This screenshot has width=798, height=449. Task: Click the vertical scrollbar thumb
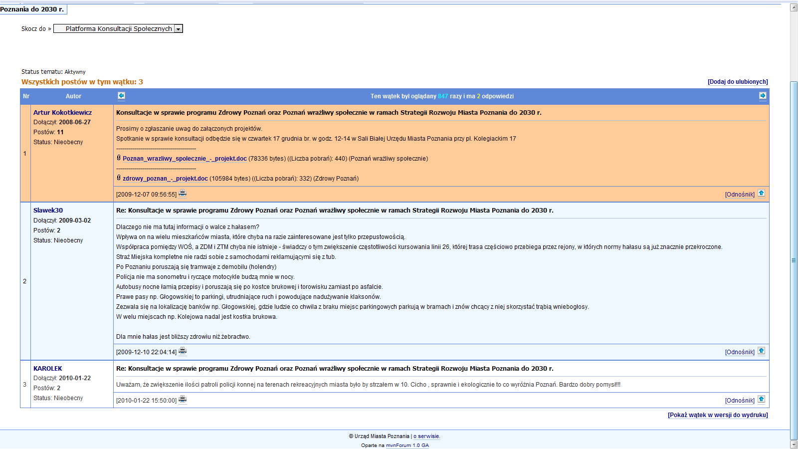click(794, 260)
